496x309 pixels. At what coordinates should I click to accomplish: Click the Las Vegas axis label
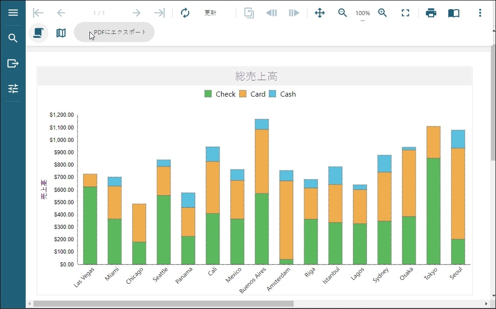[x=84, y=277]
